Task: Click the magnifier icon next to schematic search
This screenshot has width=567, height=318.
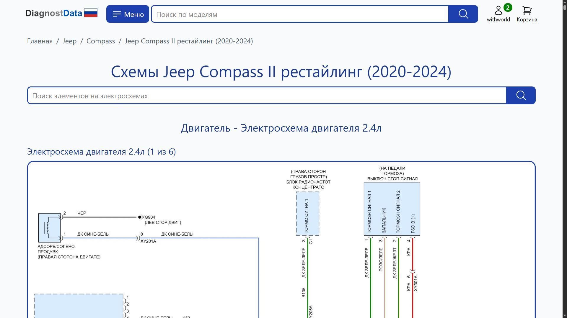Action: [521, 95]
